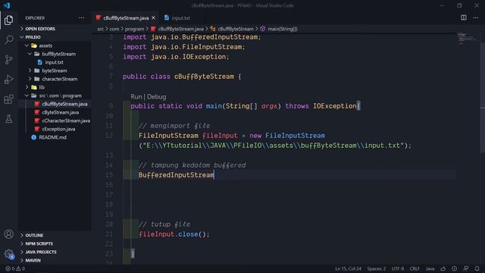
Task: Open the Source Control view
Action: coord(8,59)
